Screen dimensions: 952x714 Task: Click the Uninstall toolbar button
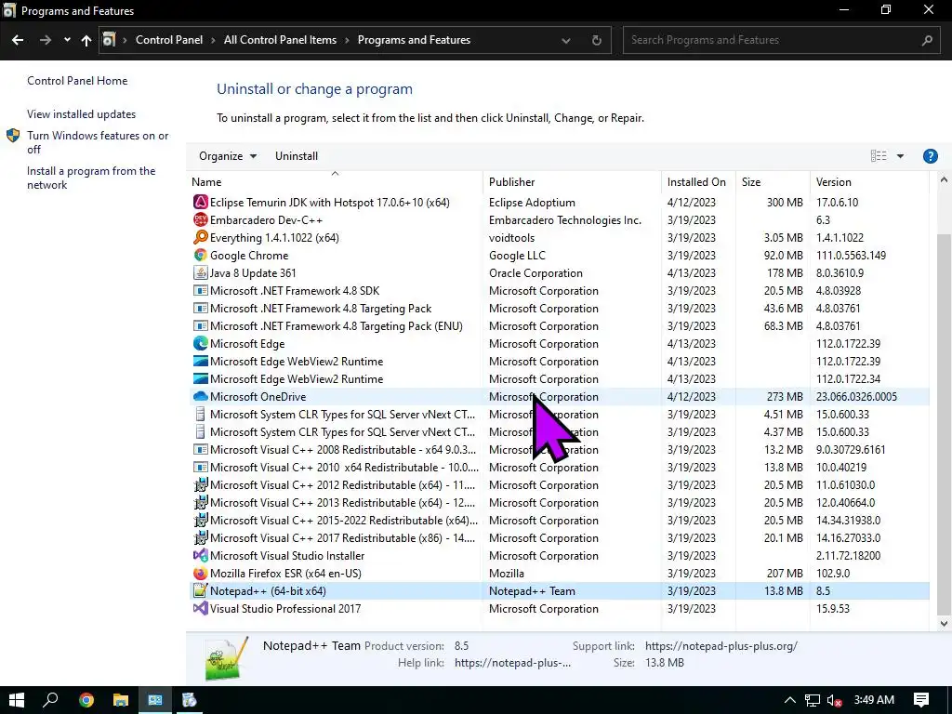coord(297,156)
